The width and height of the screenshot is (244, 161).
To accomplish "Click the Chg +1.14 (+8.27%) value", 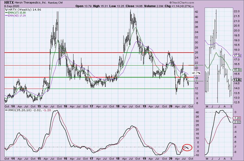I will 178,6.
